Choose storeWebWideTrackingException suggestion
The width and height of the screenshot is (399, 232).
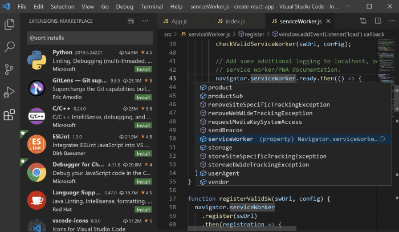point(294,165)
